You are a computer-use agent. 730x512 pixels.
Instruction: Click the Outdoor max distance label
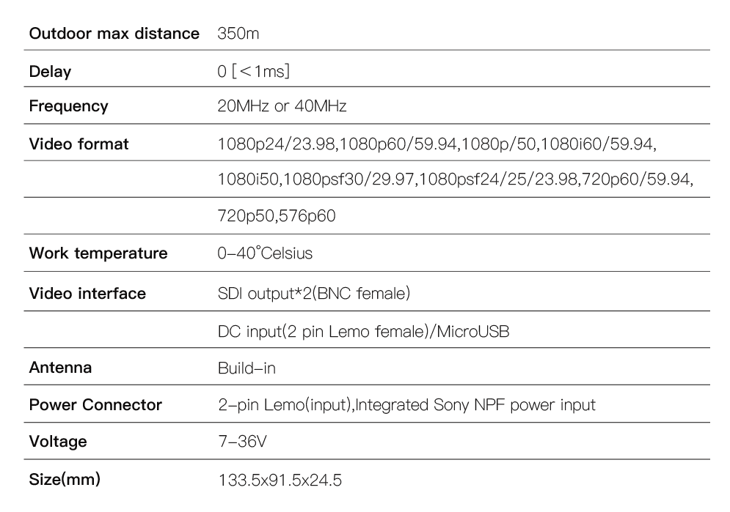point(114,34)
